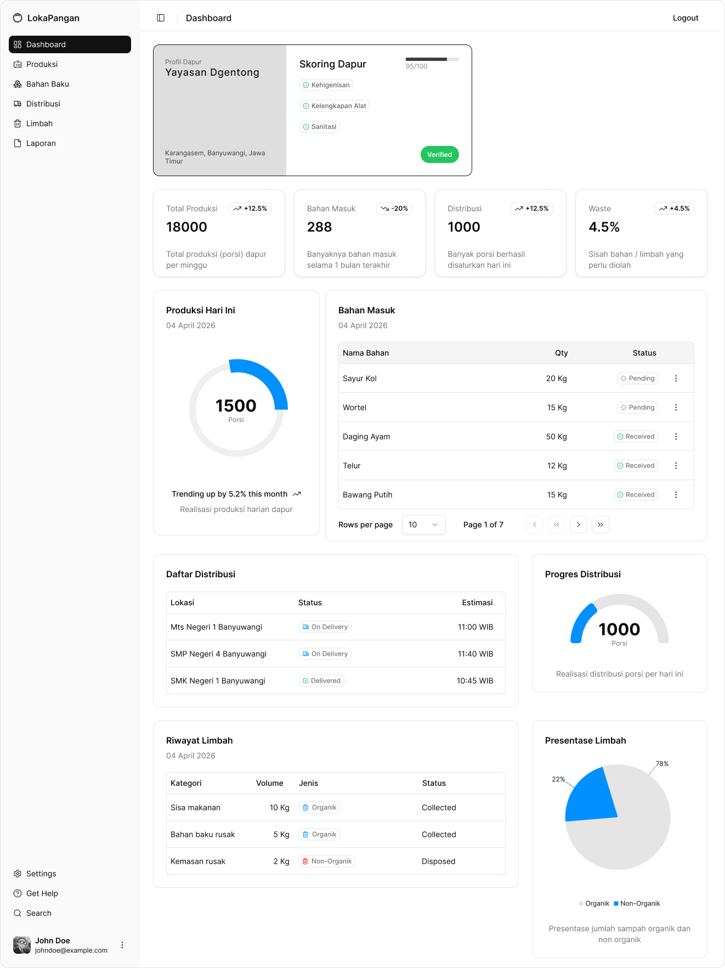Screen dimensions: 725x968
Task: Click the Organik legend swatch
Action: click(x=581, y=904)
